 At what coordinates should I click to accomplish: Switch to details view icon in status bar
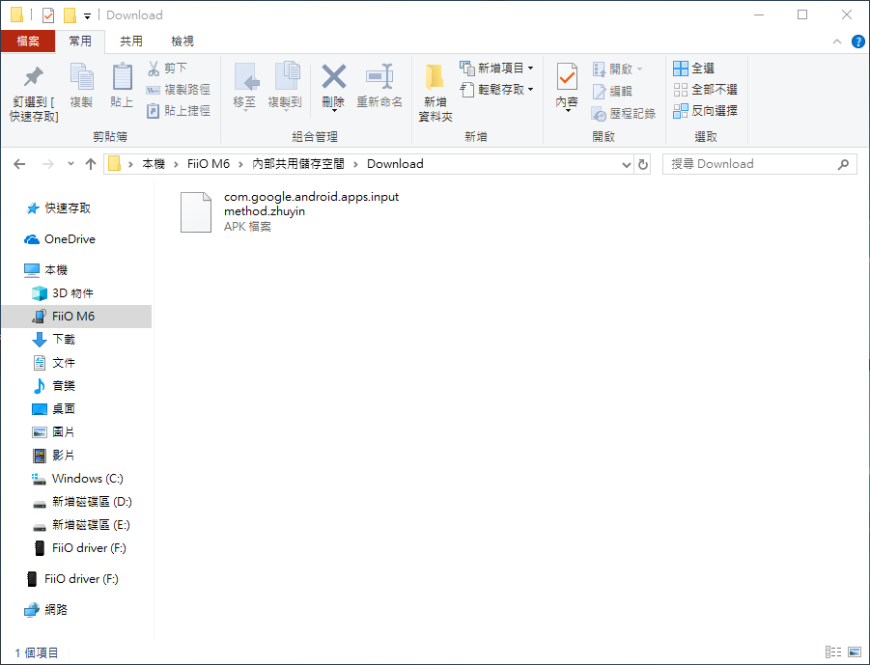click(x=833, y=652)
